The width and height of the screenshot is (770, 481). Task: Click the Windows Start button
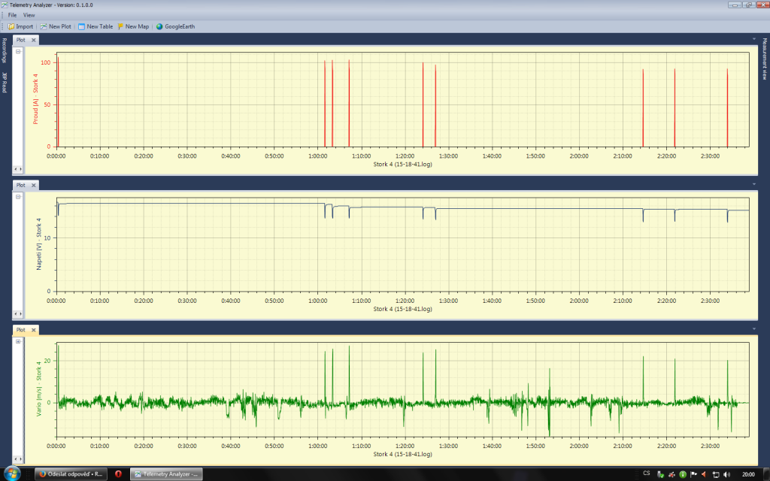(x=14, y=474)
